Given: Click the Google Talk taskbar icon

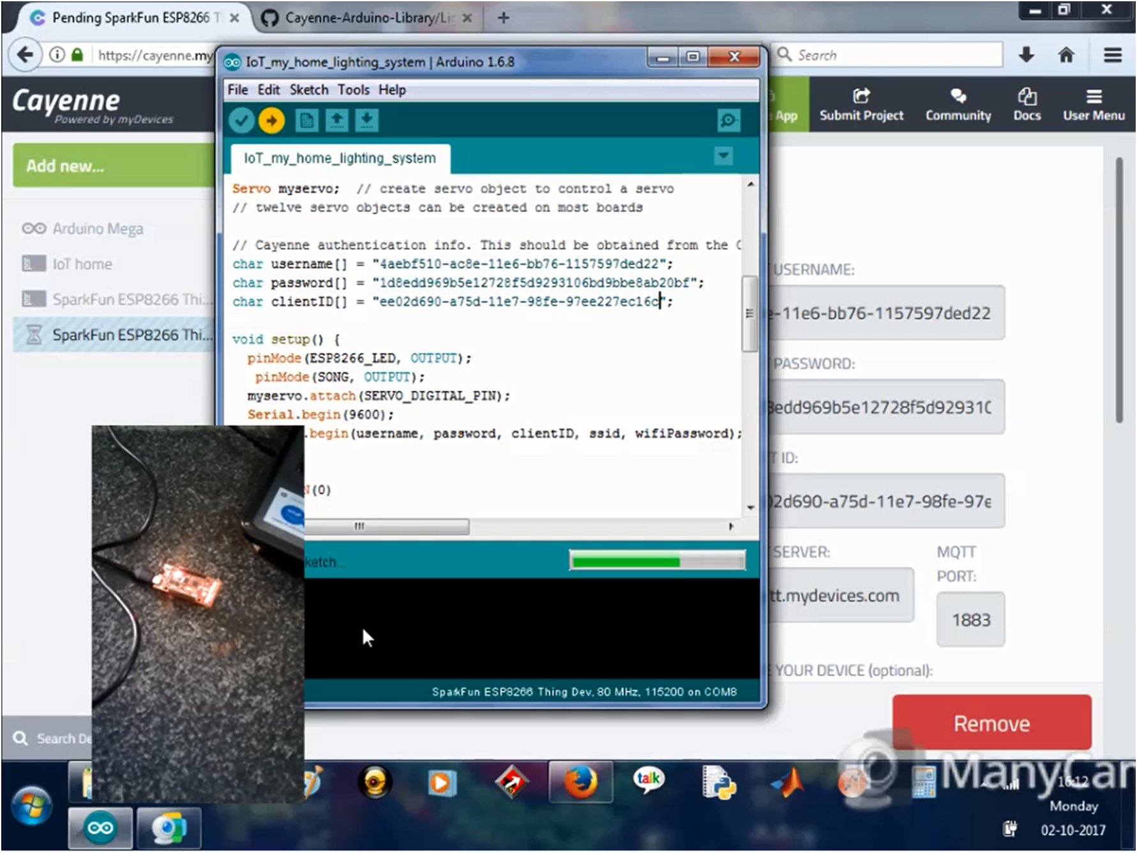Looking at the screenshot, I should click(x=649, y=781).
